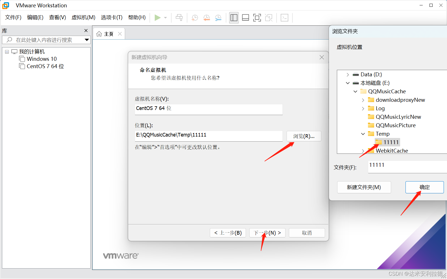Click the take snapshot clock icon
Image resolution: width=447 pixels, height=279 pixels.
[195, 18]
